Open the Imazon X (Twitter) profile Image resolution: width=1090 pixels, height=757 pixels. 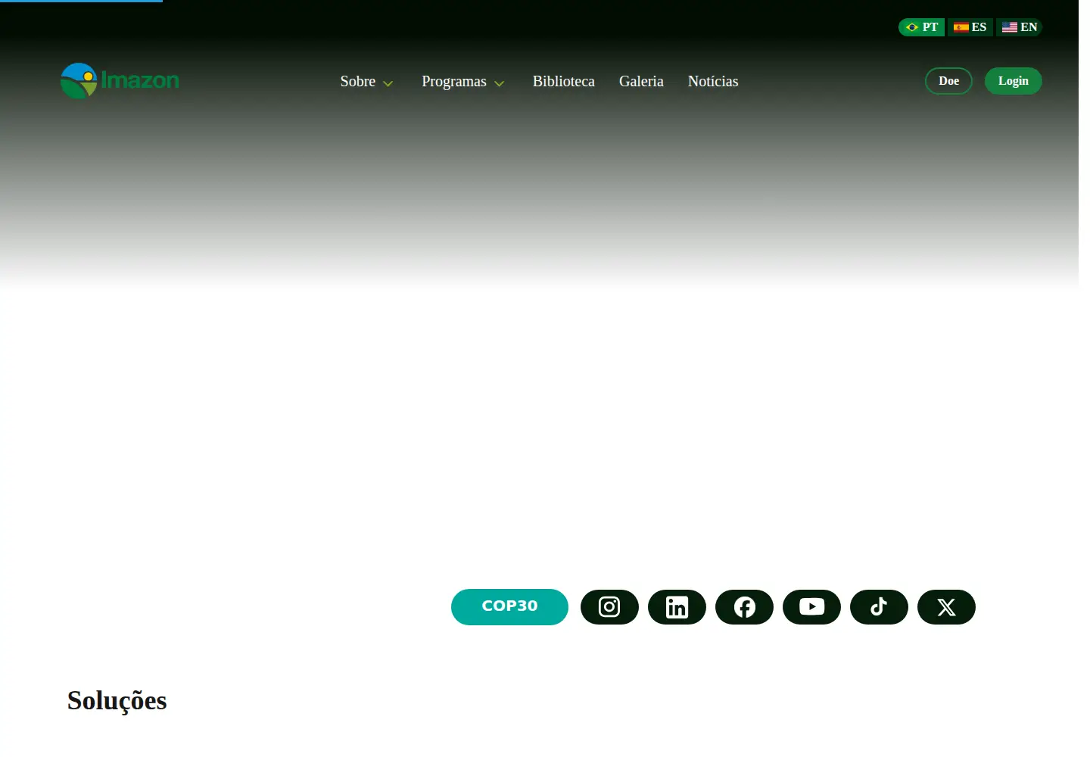(x=946, y=607)
